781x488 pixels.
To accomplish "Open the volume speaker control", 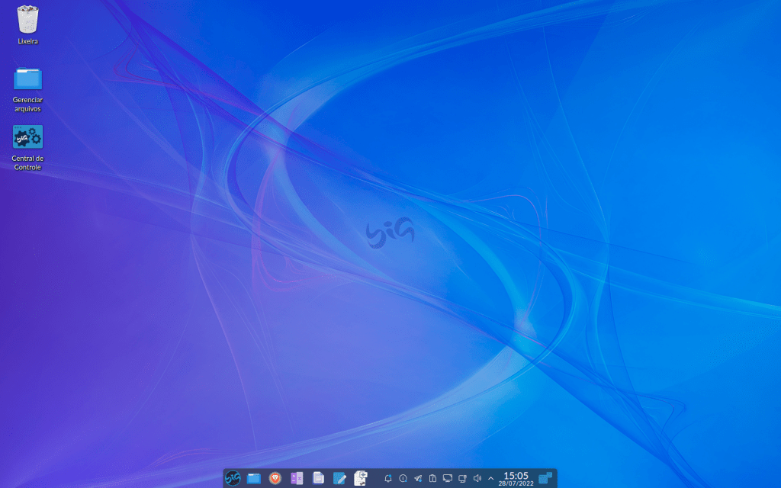I will (477, 478).
